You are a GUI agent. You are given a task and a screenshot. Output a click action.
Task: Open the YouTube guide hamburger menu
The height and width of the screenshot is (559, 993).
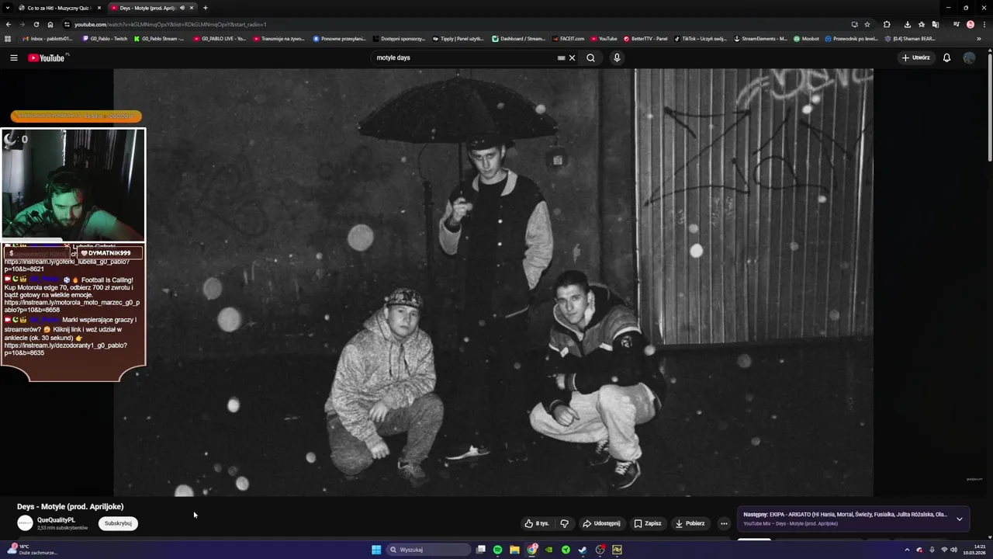[13, 57]
